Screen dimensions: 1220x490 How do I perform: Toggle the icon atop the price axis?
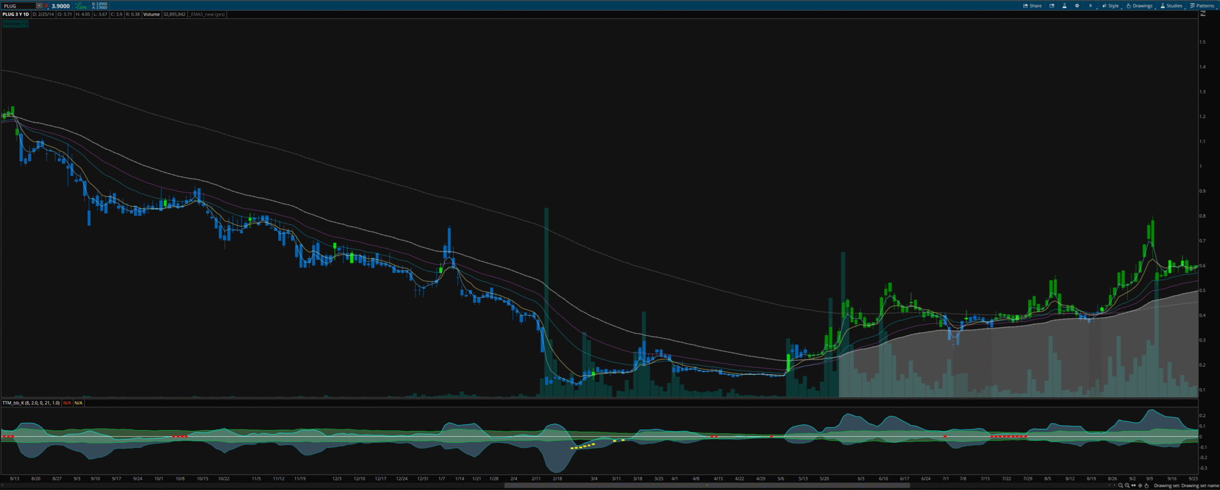pyautogui.click(x=1203, y=14)
